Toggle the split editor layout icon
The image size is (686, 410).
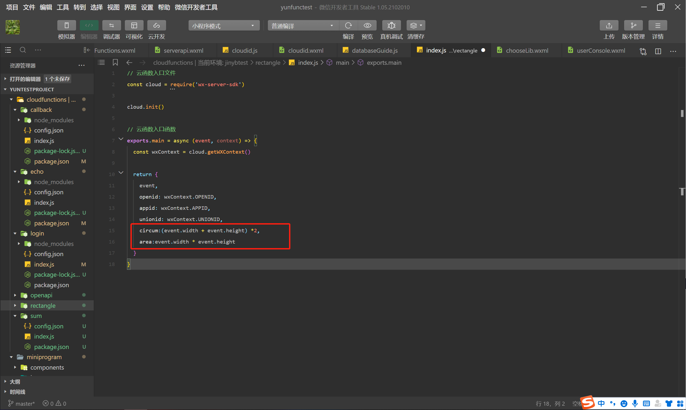(x=658, y=51)
